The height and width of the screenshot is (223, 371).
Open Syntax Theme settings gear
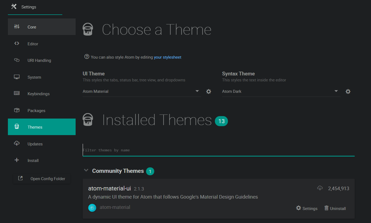point(348,91)
